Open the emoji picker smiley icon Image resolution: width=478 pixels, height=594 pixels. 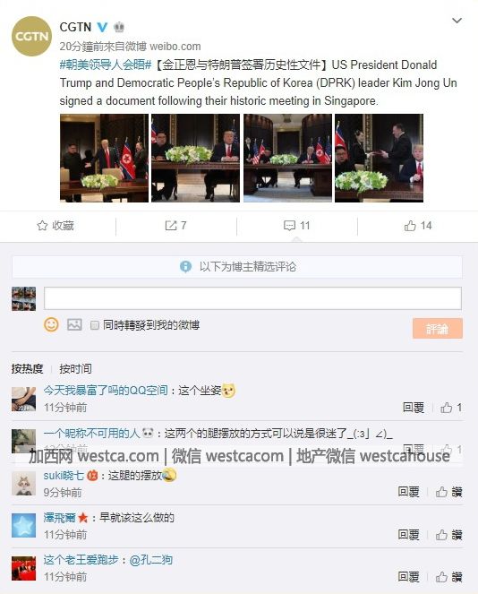52,324
